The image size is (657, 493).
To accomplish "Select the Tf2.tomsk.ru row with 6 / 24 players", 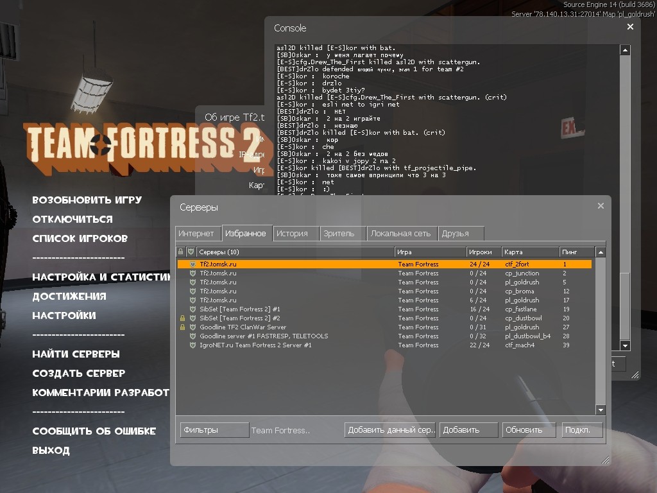I will click(x=384, y=300).
